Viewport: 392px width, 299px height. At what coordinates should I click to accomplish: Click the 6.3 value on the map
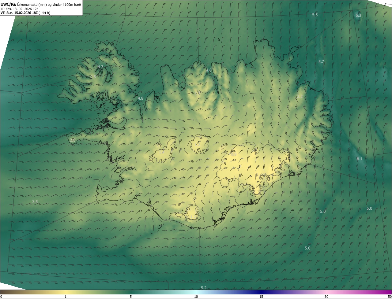(358, 15)
